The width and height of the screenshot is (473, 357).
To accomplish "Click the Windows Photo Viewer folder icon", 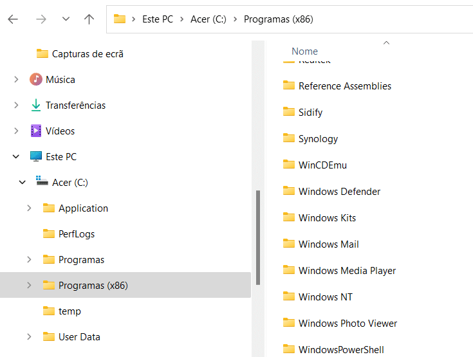I will point(289,323).
